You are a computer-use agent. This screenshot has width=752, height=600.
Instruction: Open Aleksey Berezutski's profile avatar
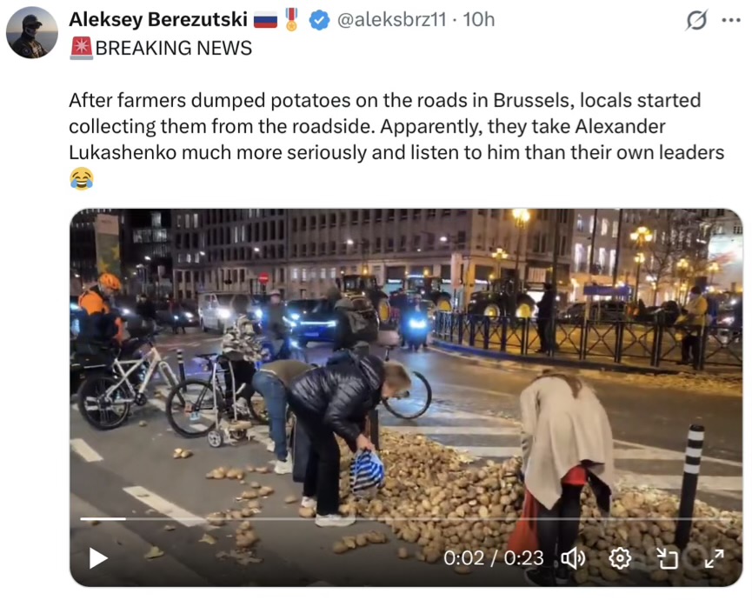(x=32, y=33)
